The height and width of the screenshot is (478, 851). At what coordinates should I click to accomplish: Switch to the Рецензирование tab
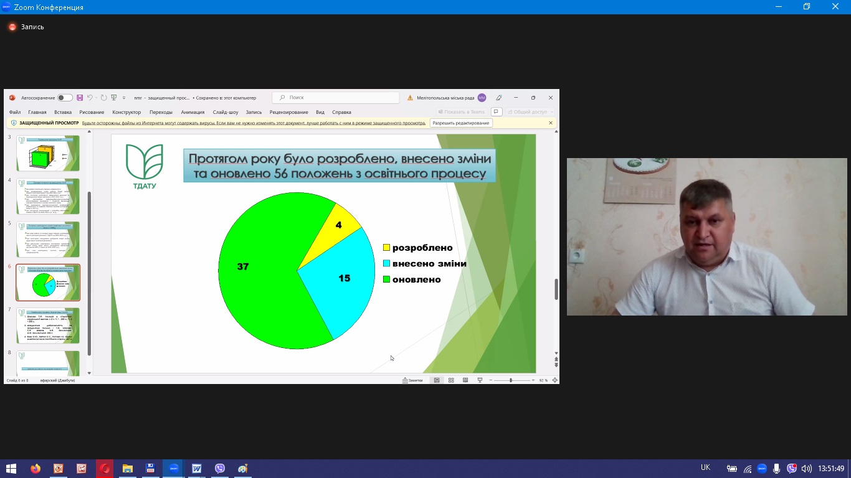(288, 112)
